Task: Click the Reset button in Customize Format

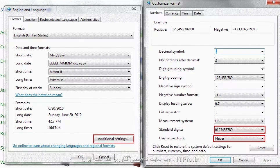Action: pos(261,148)
